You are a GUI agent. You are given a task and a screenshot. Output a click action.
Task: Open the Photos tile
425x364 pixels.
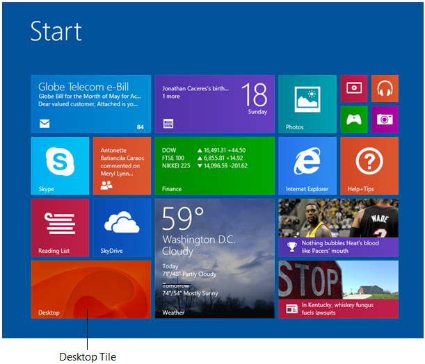(307, 104)
